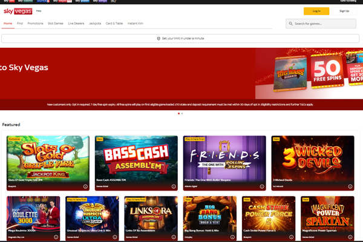
Task: Open the Jackpots tab
Action: click(95, 24)
